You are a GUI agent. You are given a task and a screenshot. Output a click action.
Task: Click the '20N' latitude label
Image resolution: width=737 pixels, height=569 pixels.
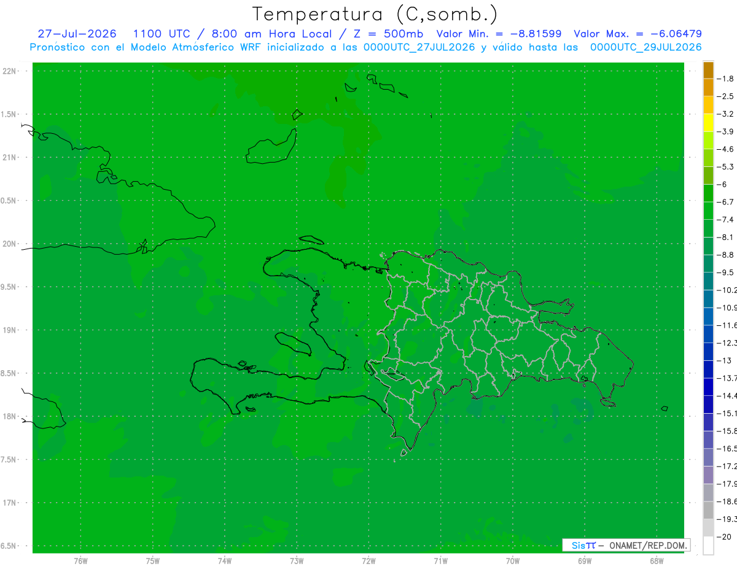point(10,244)
